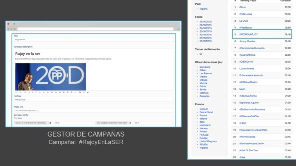Apply bold formatting in the description editor
This screenshot has height=166, width=296.
tap(29, 92)
